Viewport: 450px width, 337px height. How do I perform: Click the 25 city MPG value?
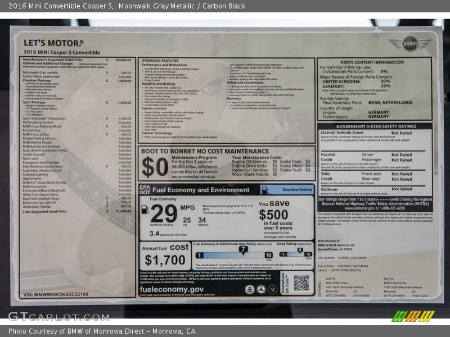click(187, 220)
